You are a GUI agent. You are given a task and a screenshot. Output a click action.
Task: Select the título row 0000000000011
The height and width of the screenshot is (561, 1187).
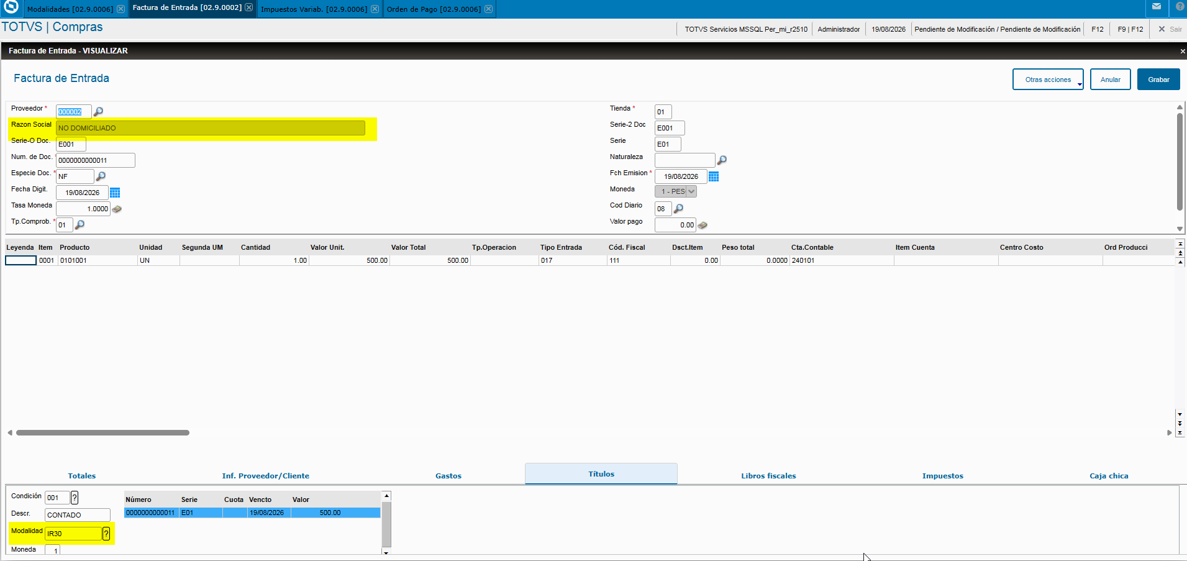pyautogui.click(x=252, y=513)
